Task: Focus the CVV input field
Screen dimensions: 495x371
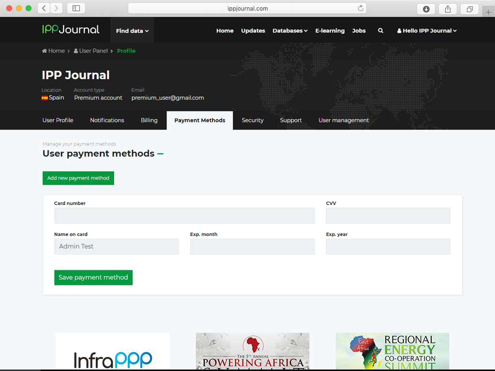Action: tap(388, 216)
